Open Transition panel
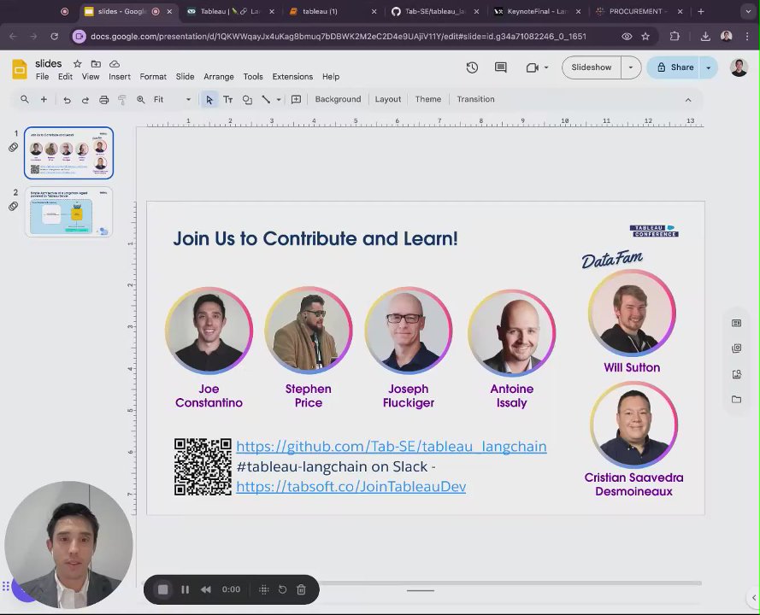 tap(475, 99)
